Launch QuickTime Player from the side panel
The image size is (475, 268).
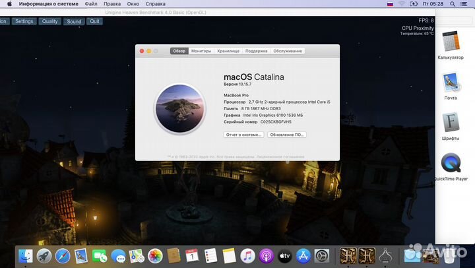451,167
